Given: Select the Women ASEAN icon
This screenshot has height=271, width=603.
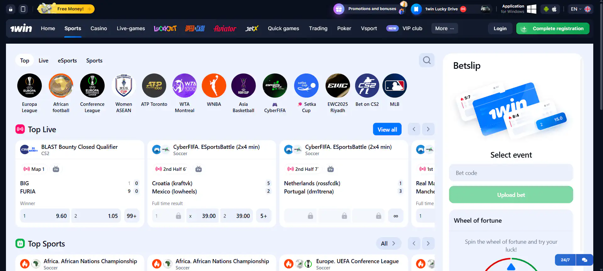Looking at the screenshot, I should point(124,86).
